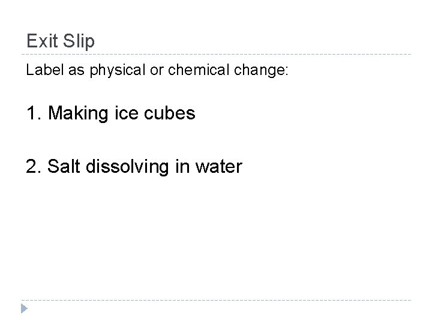Click the word 'Exit' in the title
Screen dimensions: 432x324
point(42,41)
